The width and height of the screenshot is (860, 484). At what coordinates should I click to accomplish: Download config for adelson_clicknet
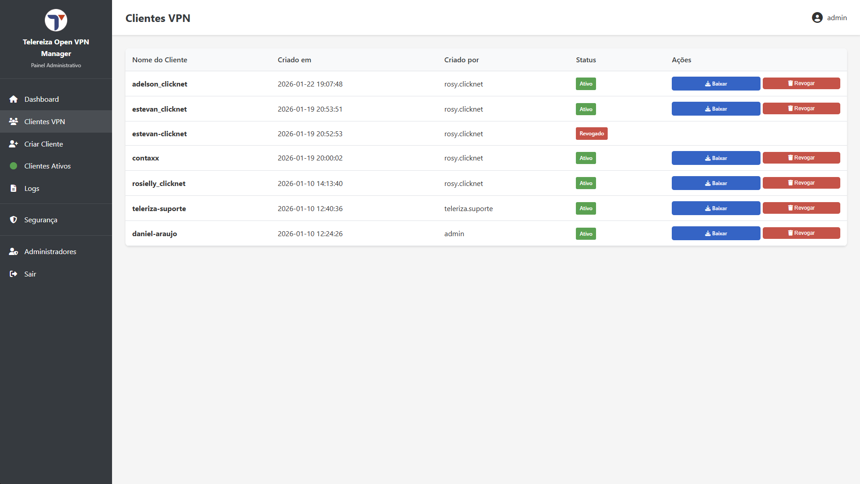715,84
